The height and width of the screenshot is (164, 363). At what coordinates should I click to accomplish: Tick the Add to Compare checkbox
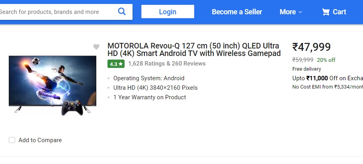pyautogui.click(x=12, y=140)
